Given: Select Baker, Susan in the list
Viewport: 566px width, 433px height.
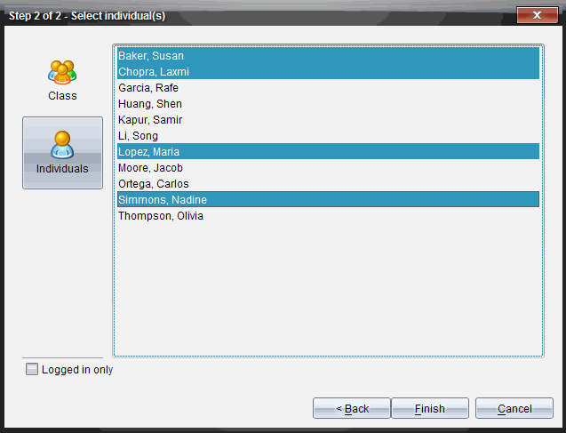Looking at the screenshot, I should [151, 56].
